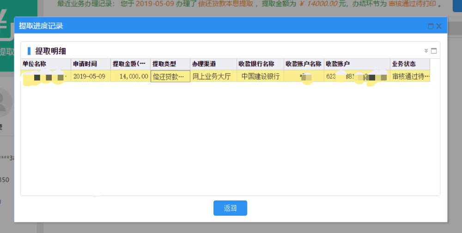Collapse the 提取明细 panel with double-chevron
The image size is (462, 233).
426,51
